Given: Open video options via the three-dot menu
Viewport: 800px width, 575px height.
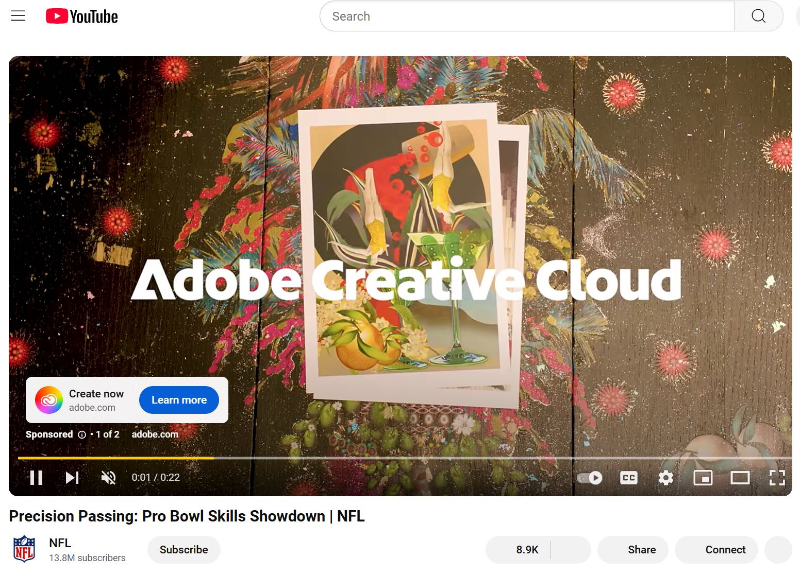Looking at the screenshot, I should click(x=779, y=549).
